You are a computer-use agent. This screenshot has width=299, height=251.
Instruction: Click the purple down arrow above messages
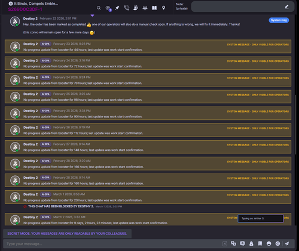pyautogui.click(x=92, y=16)
